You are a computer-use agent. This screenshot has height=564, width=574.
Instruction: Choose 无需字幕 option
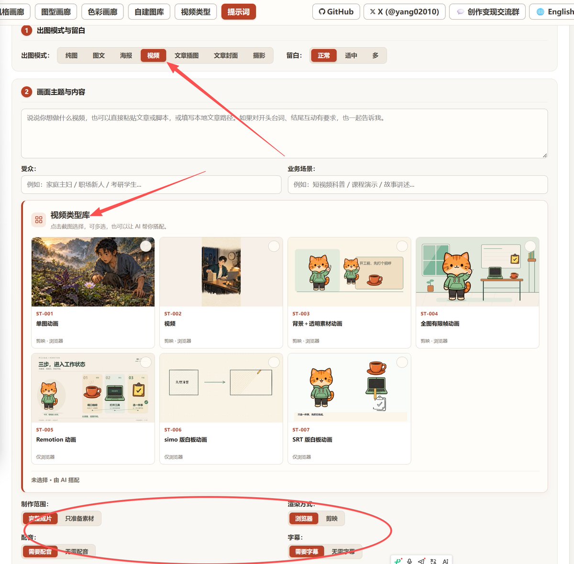pos(343,552)
